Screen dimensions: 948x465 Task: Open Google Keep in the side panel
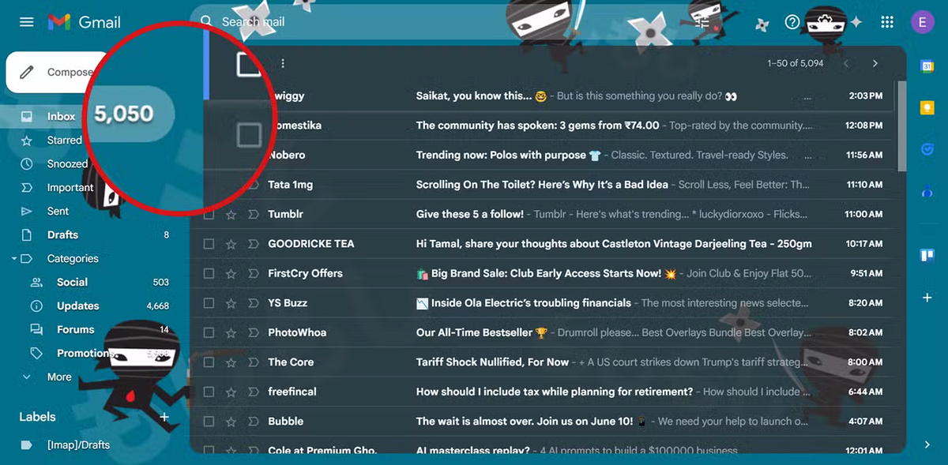pyautogui.click(x=927, y=107)
